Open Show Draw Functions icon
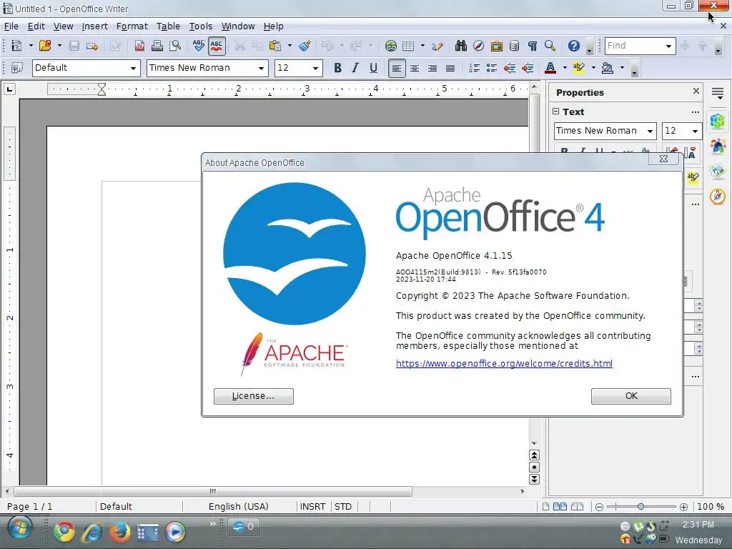 [x=437, y=46]
